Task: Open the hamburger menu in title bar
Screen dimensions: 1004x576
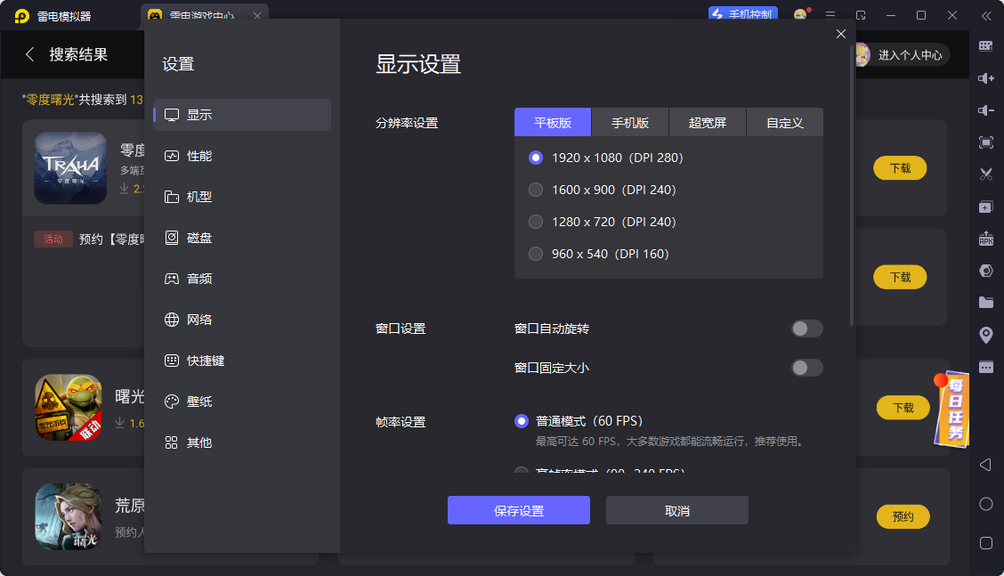Action: 830,15
